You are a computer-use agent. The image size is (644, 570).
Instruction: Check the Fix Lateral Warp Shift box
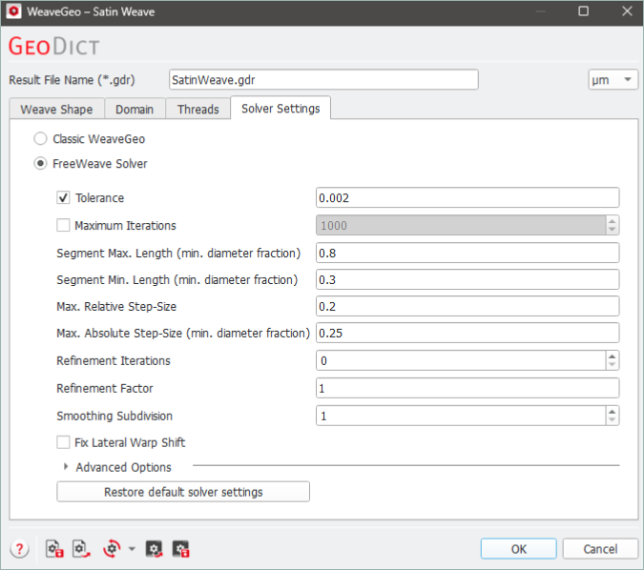pos(63,442)
